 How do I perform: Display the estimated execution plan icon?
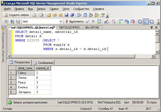(x=99, y=21)
